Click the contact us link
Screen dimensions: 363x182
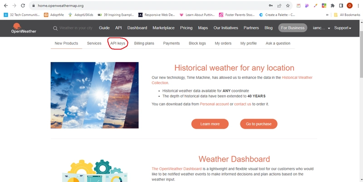click(x=243, y=104)
